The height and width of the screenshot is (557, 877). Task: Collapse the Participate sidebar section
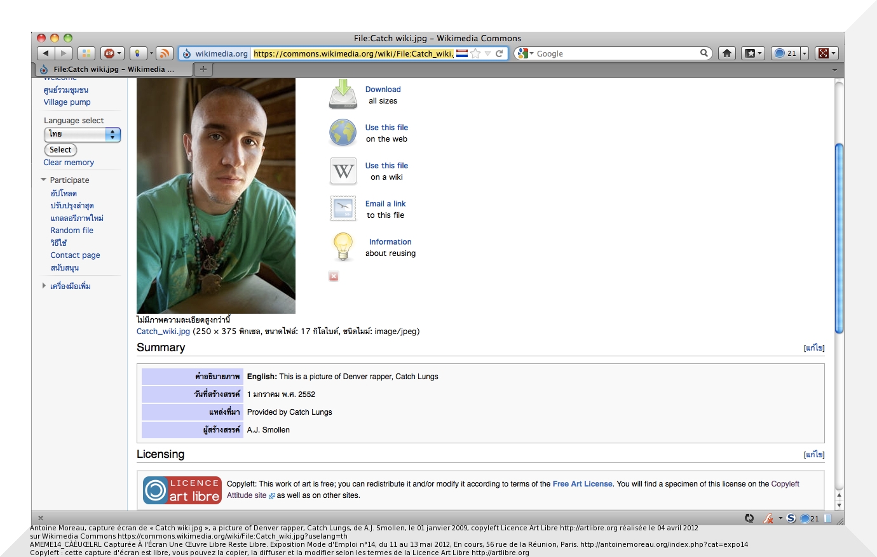point(44,180)
